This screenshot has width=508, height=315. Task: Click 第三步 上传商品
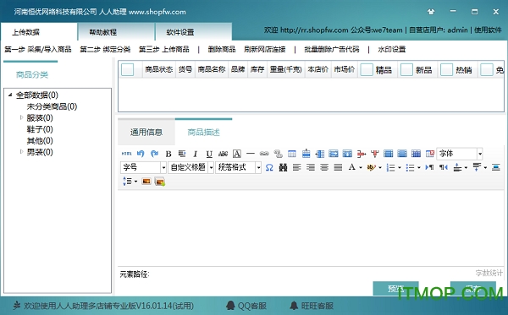(164, 50)
